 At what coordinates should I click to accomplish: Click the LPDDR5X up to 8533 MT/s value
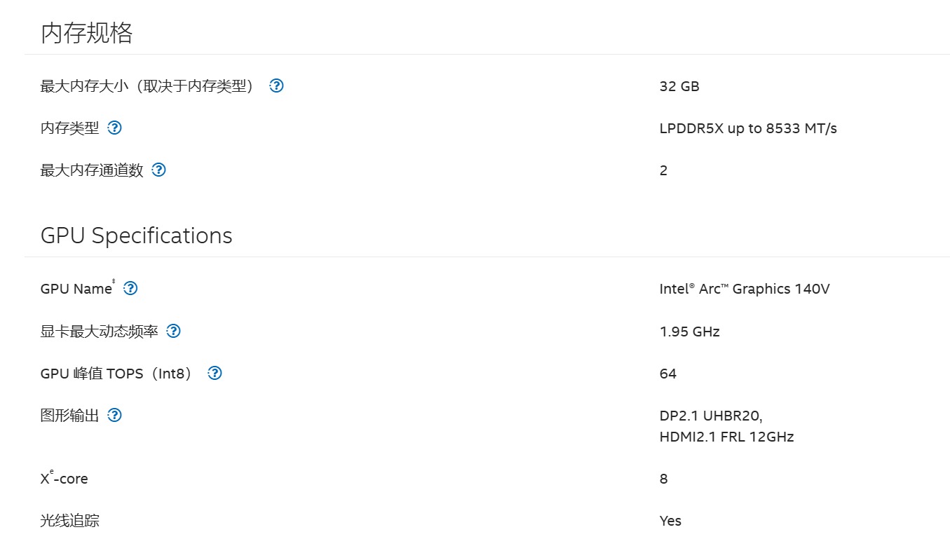pyautogui.click(x=747, y=129)
